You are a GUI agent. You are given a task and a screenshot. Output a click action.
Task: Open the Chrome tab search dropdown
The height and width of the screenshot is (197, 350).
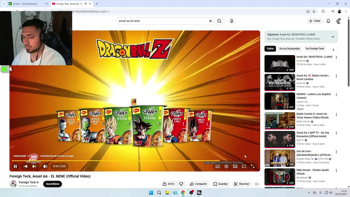tap(4, 4)
